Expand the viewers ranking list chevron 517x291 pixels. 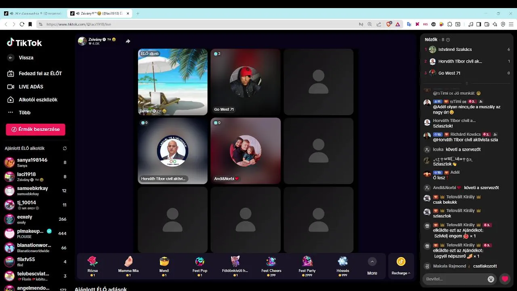(467, 83)
